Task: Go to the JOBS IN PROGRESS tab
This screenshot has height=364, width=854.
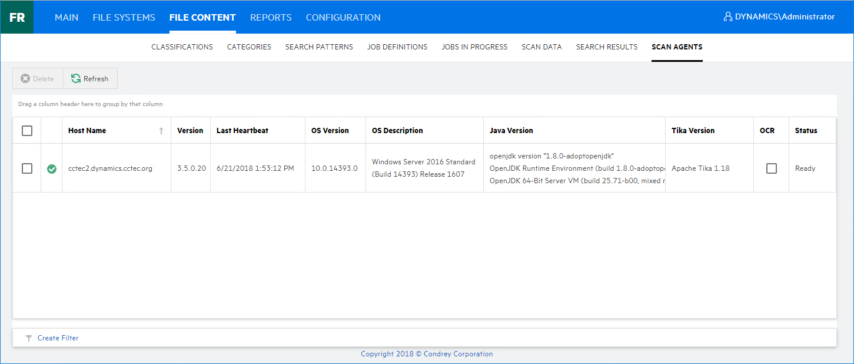Action: (x=474, y=47)
